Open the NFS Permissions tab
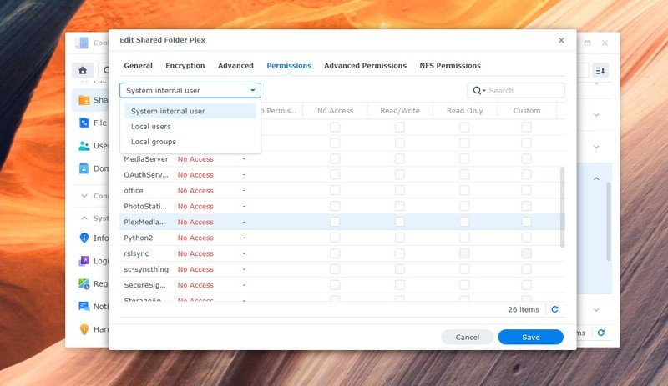The image size is (668, 386). click(450, 66)
